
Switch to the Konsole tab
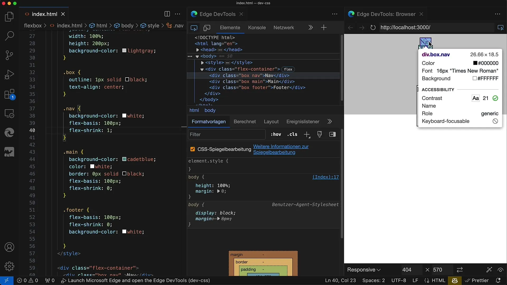pyautogui.click(x=257, y=28)
